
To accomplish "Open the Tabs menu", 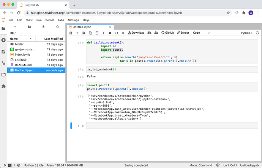I will 61,20.
